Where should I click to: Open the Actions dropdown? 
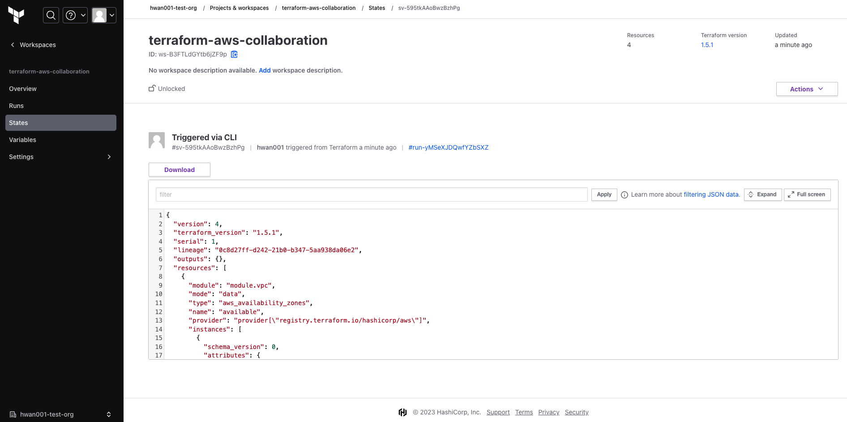(807, 89)
